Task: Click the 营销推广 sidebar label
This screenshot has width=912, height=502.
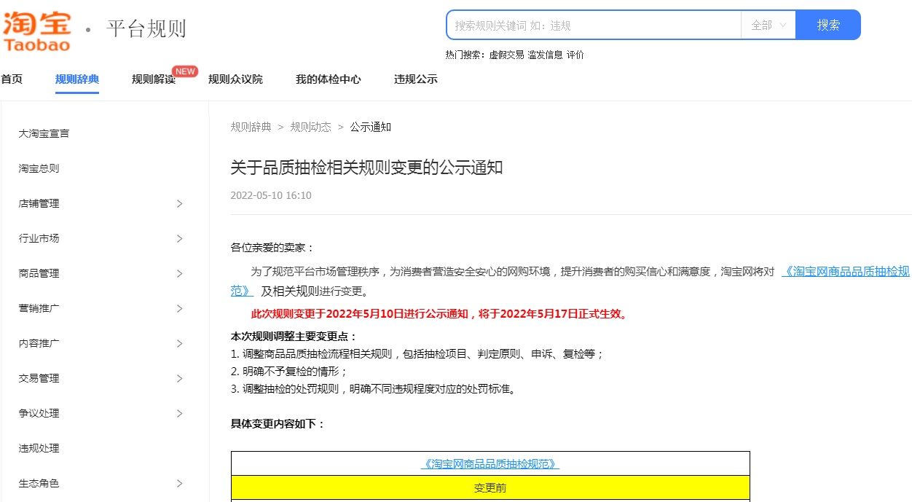Action: coord(39,308)
